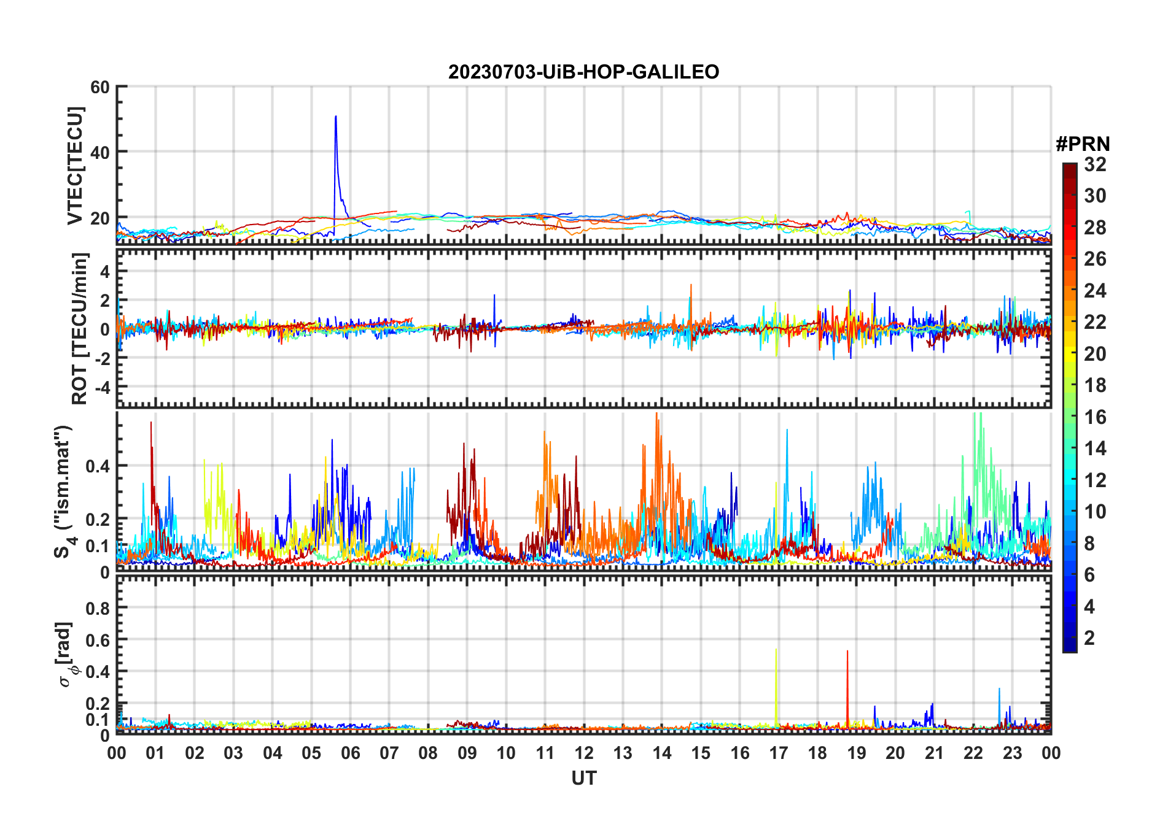Click the colorbar tick label 32

point(1095,164)
